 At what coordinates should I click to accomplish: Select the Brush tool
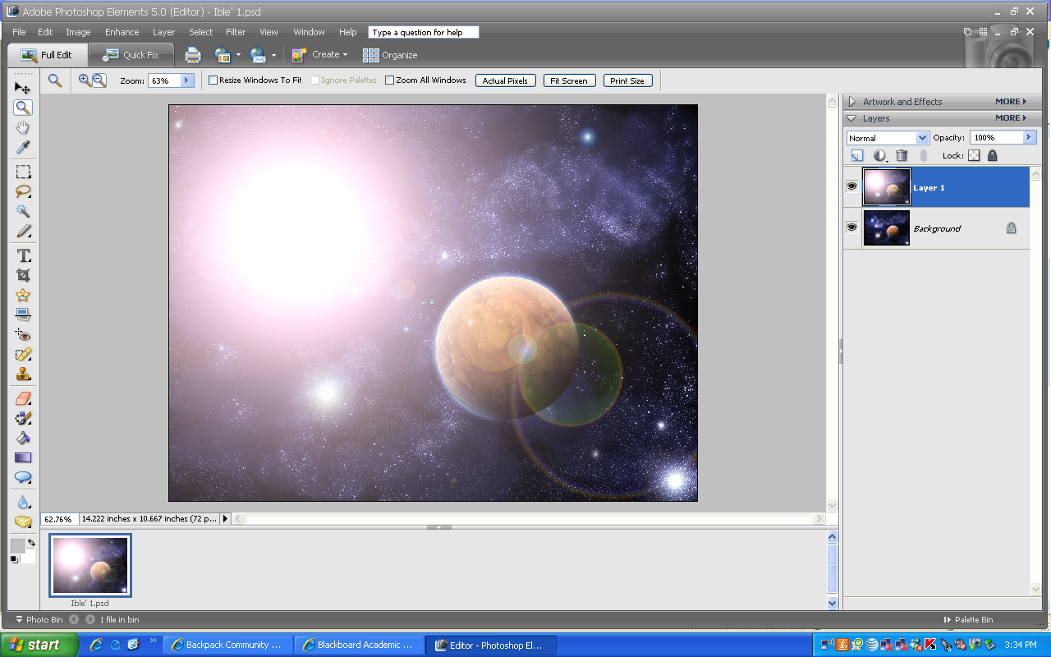[x=23, y=418]
